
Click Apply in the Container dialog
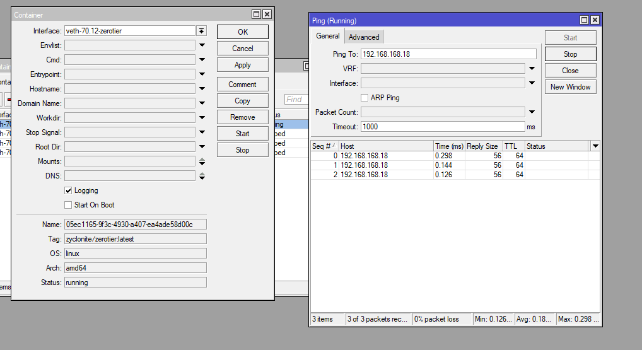click(x=242, y=65)
